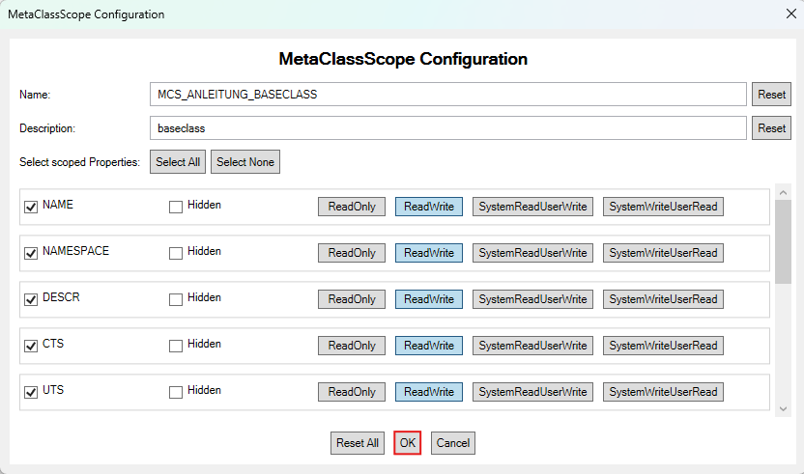The height and width of the screenshot is (474, 804).
Task: Click into the Name text field
Action: 448,95
